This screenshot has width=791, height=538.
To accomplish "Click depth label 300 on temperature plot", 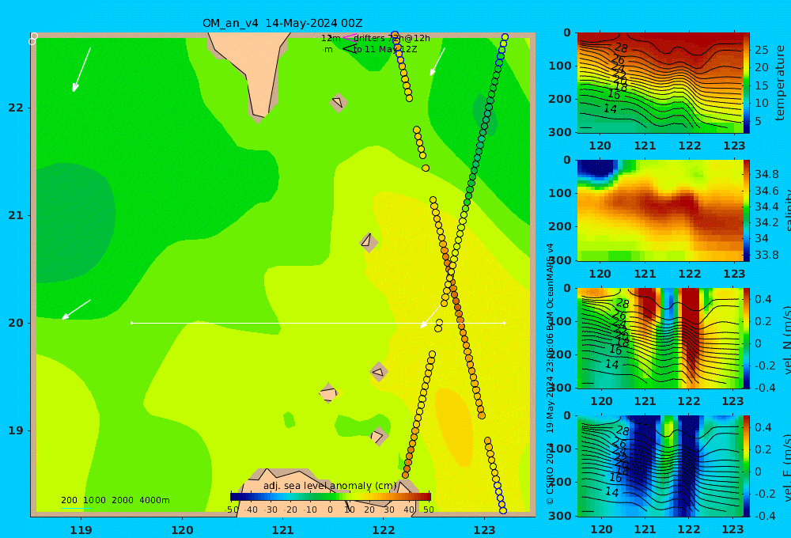I will [560, 132].
